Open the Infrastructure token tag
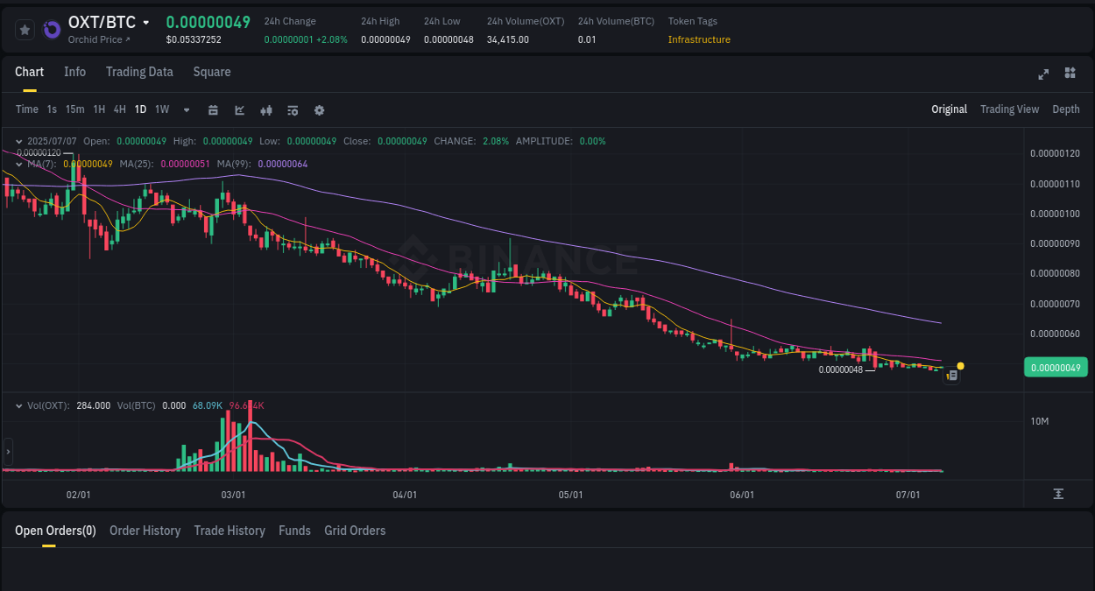 699,39
